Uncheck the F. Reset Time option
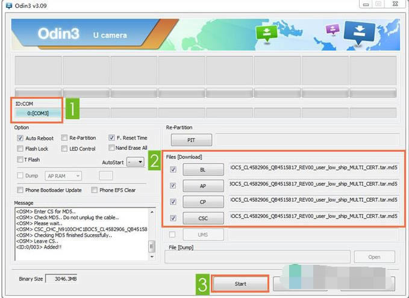The width and height of the screenshot is (409, 298). [x=111, y=138]
